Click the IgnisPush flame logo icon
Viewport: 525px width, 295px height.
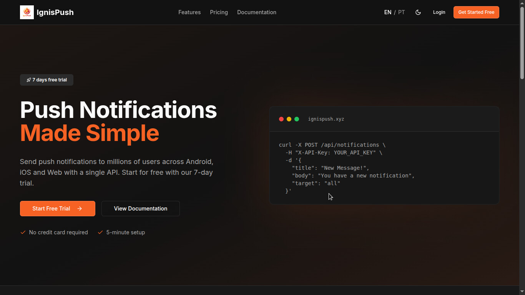click(27, 12)
